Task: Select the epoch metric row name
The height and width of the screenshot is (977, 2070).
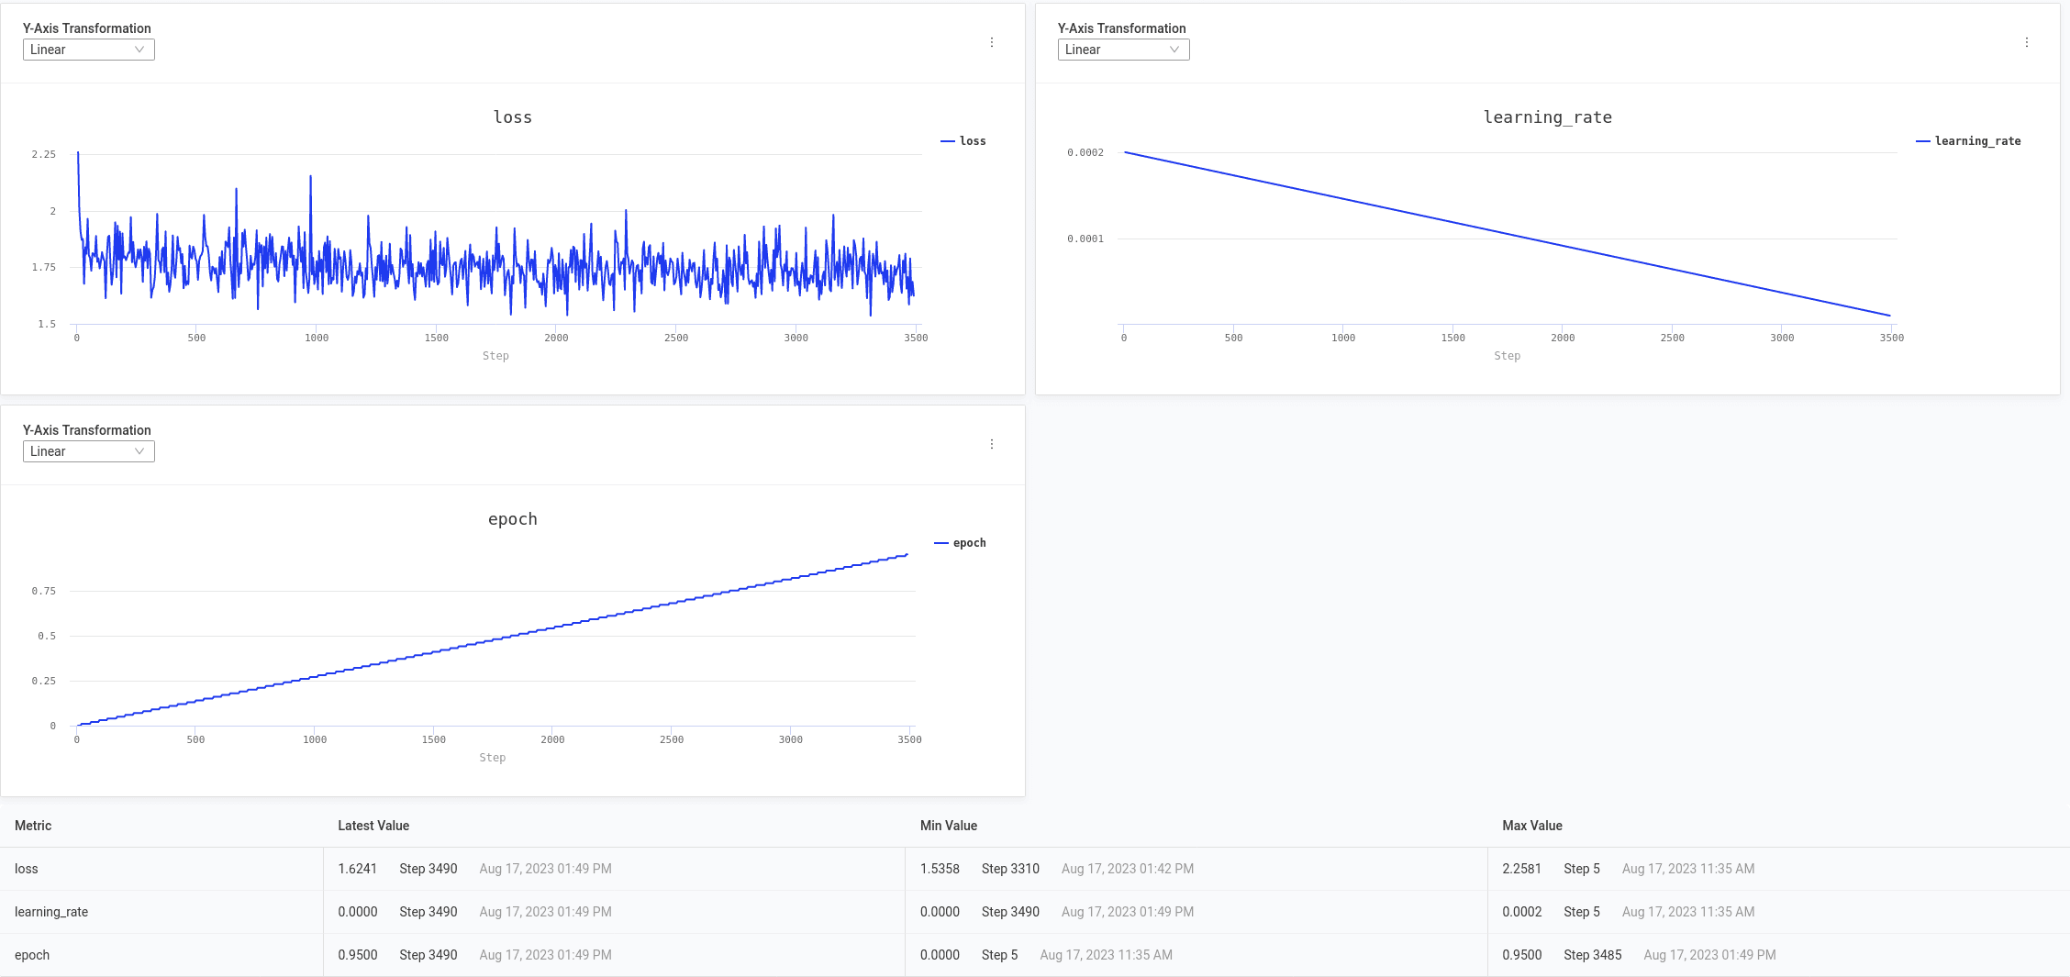Action: coord(32,955)
